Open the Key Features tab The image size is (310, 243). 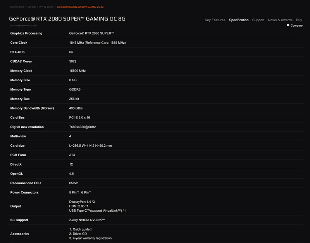click(x=215, y=20)
